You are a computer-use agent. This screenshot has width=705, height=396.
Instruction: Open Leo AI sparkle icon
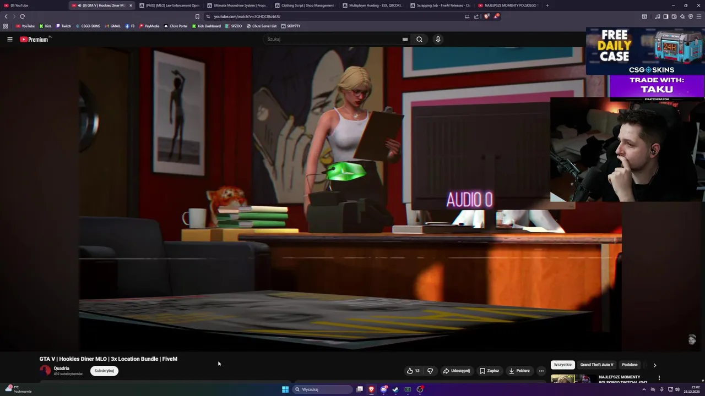pyautogui.click(x=682, y=16)
